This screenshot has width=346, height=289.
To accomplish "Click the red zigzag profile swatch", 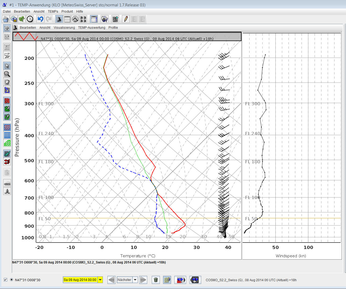I will coord(26,36).
